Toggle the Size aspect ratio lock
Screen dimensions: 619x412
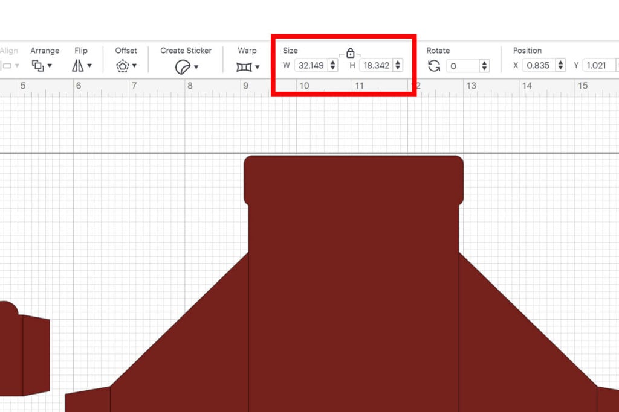[x=350, y=53]
